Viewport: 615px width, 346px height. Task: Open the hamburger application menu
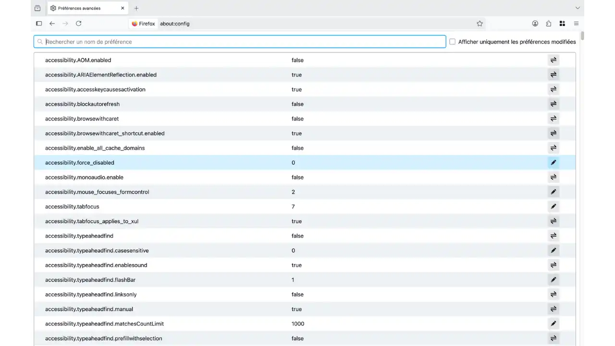pos(576,24)
